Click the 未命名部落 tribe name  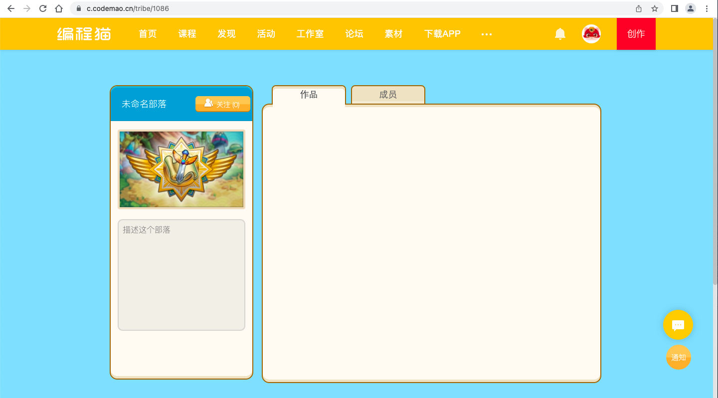(x=144, y=104)
